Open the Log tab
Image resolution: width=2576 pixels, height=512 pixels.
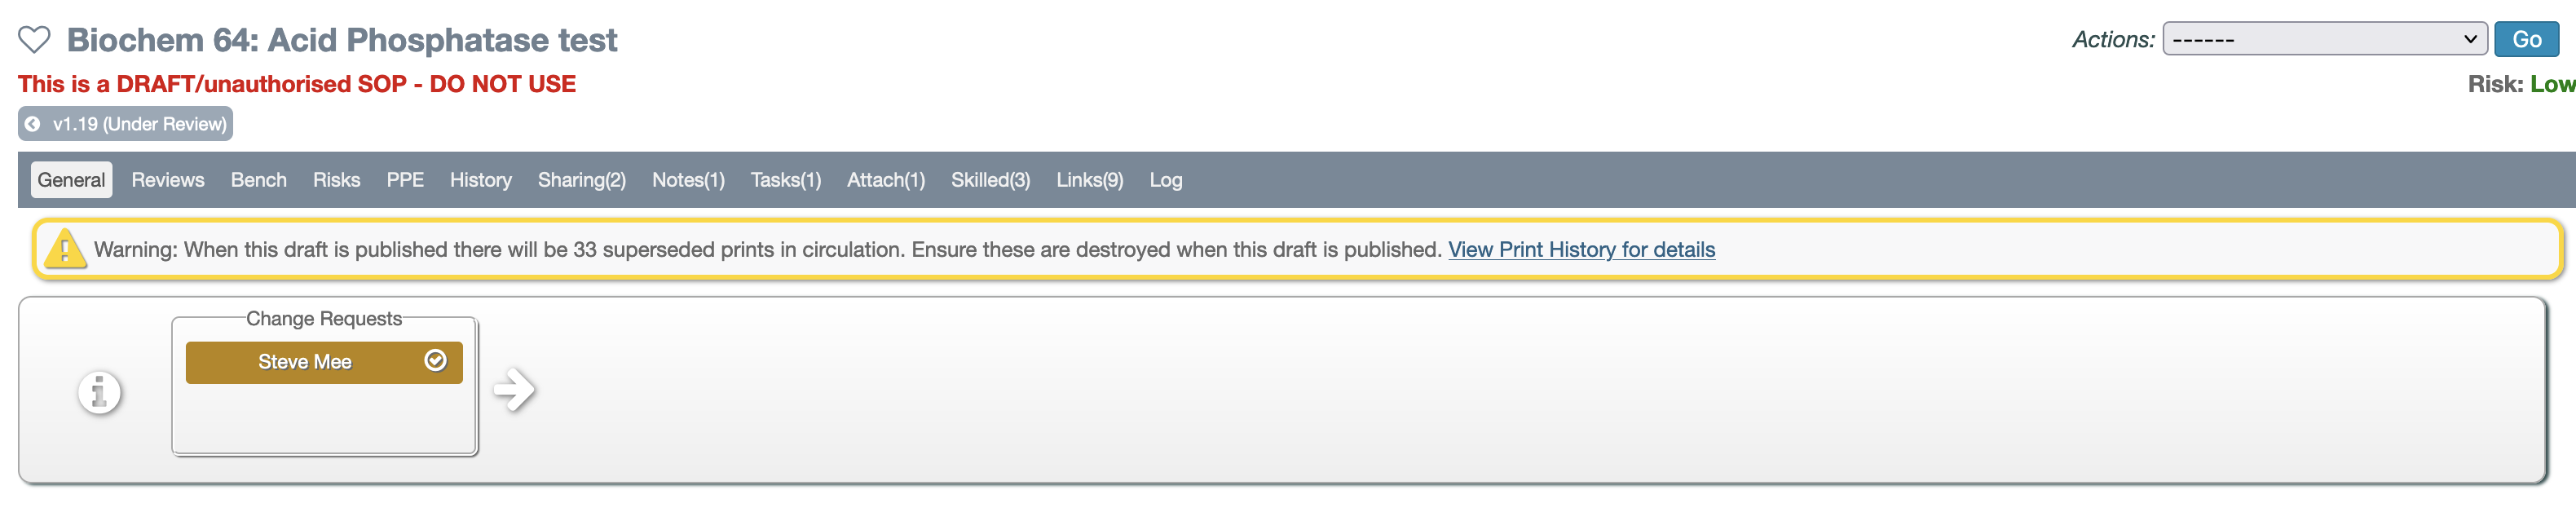pyautogui.click(x=1165, y=180)
